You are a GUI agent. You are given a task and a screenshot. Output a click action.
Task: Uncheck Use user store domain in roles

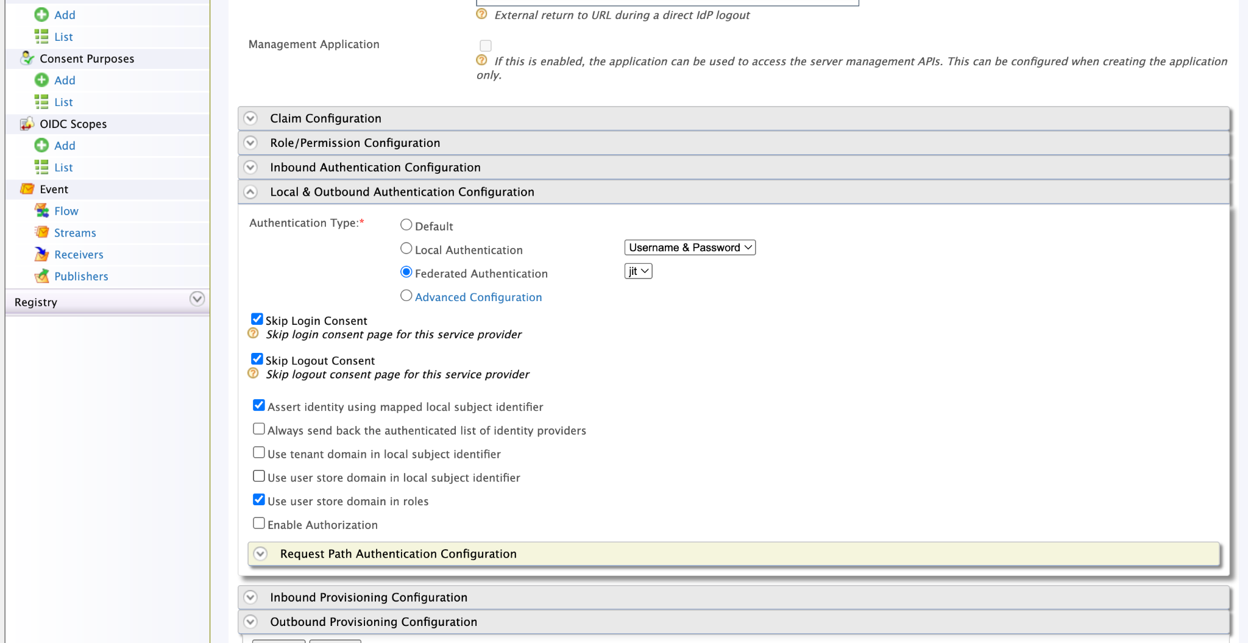tap(259, 500)
